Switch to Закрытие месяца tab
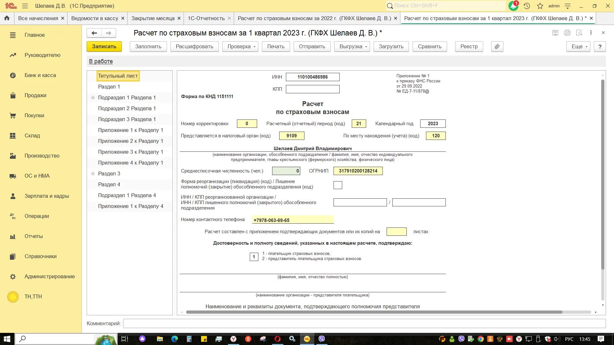614x345 pixels. click(x=153, y=18)
